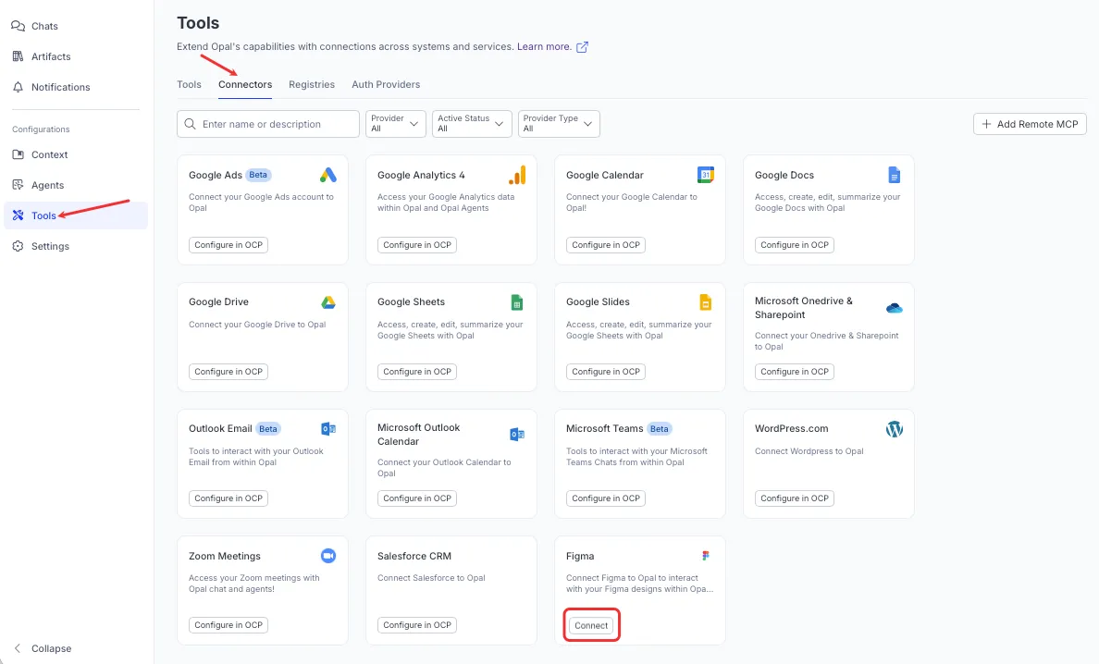Go to Context configuration
This screenshot has height=664, width=1099.
coord(40,154)
